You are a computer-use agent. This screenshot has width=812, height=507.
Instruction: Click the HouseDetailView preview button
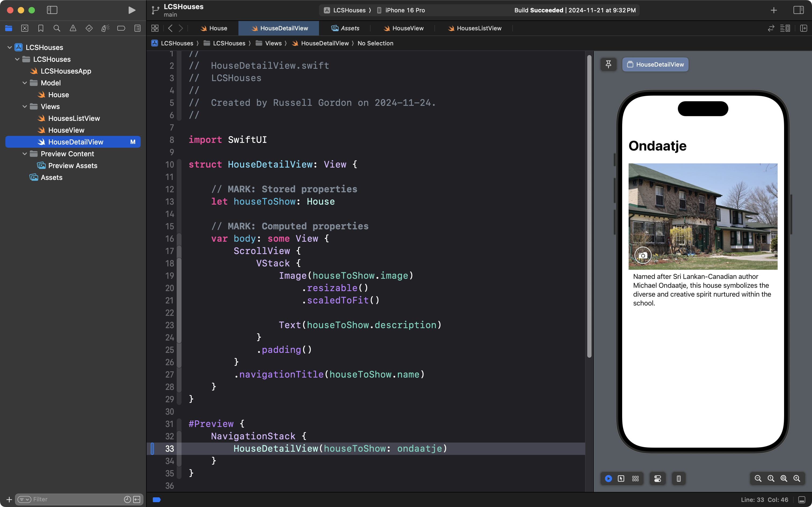tap(655, 64)
